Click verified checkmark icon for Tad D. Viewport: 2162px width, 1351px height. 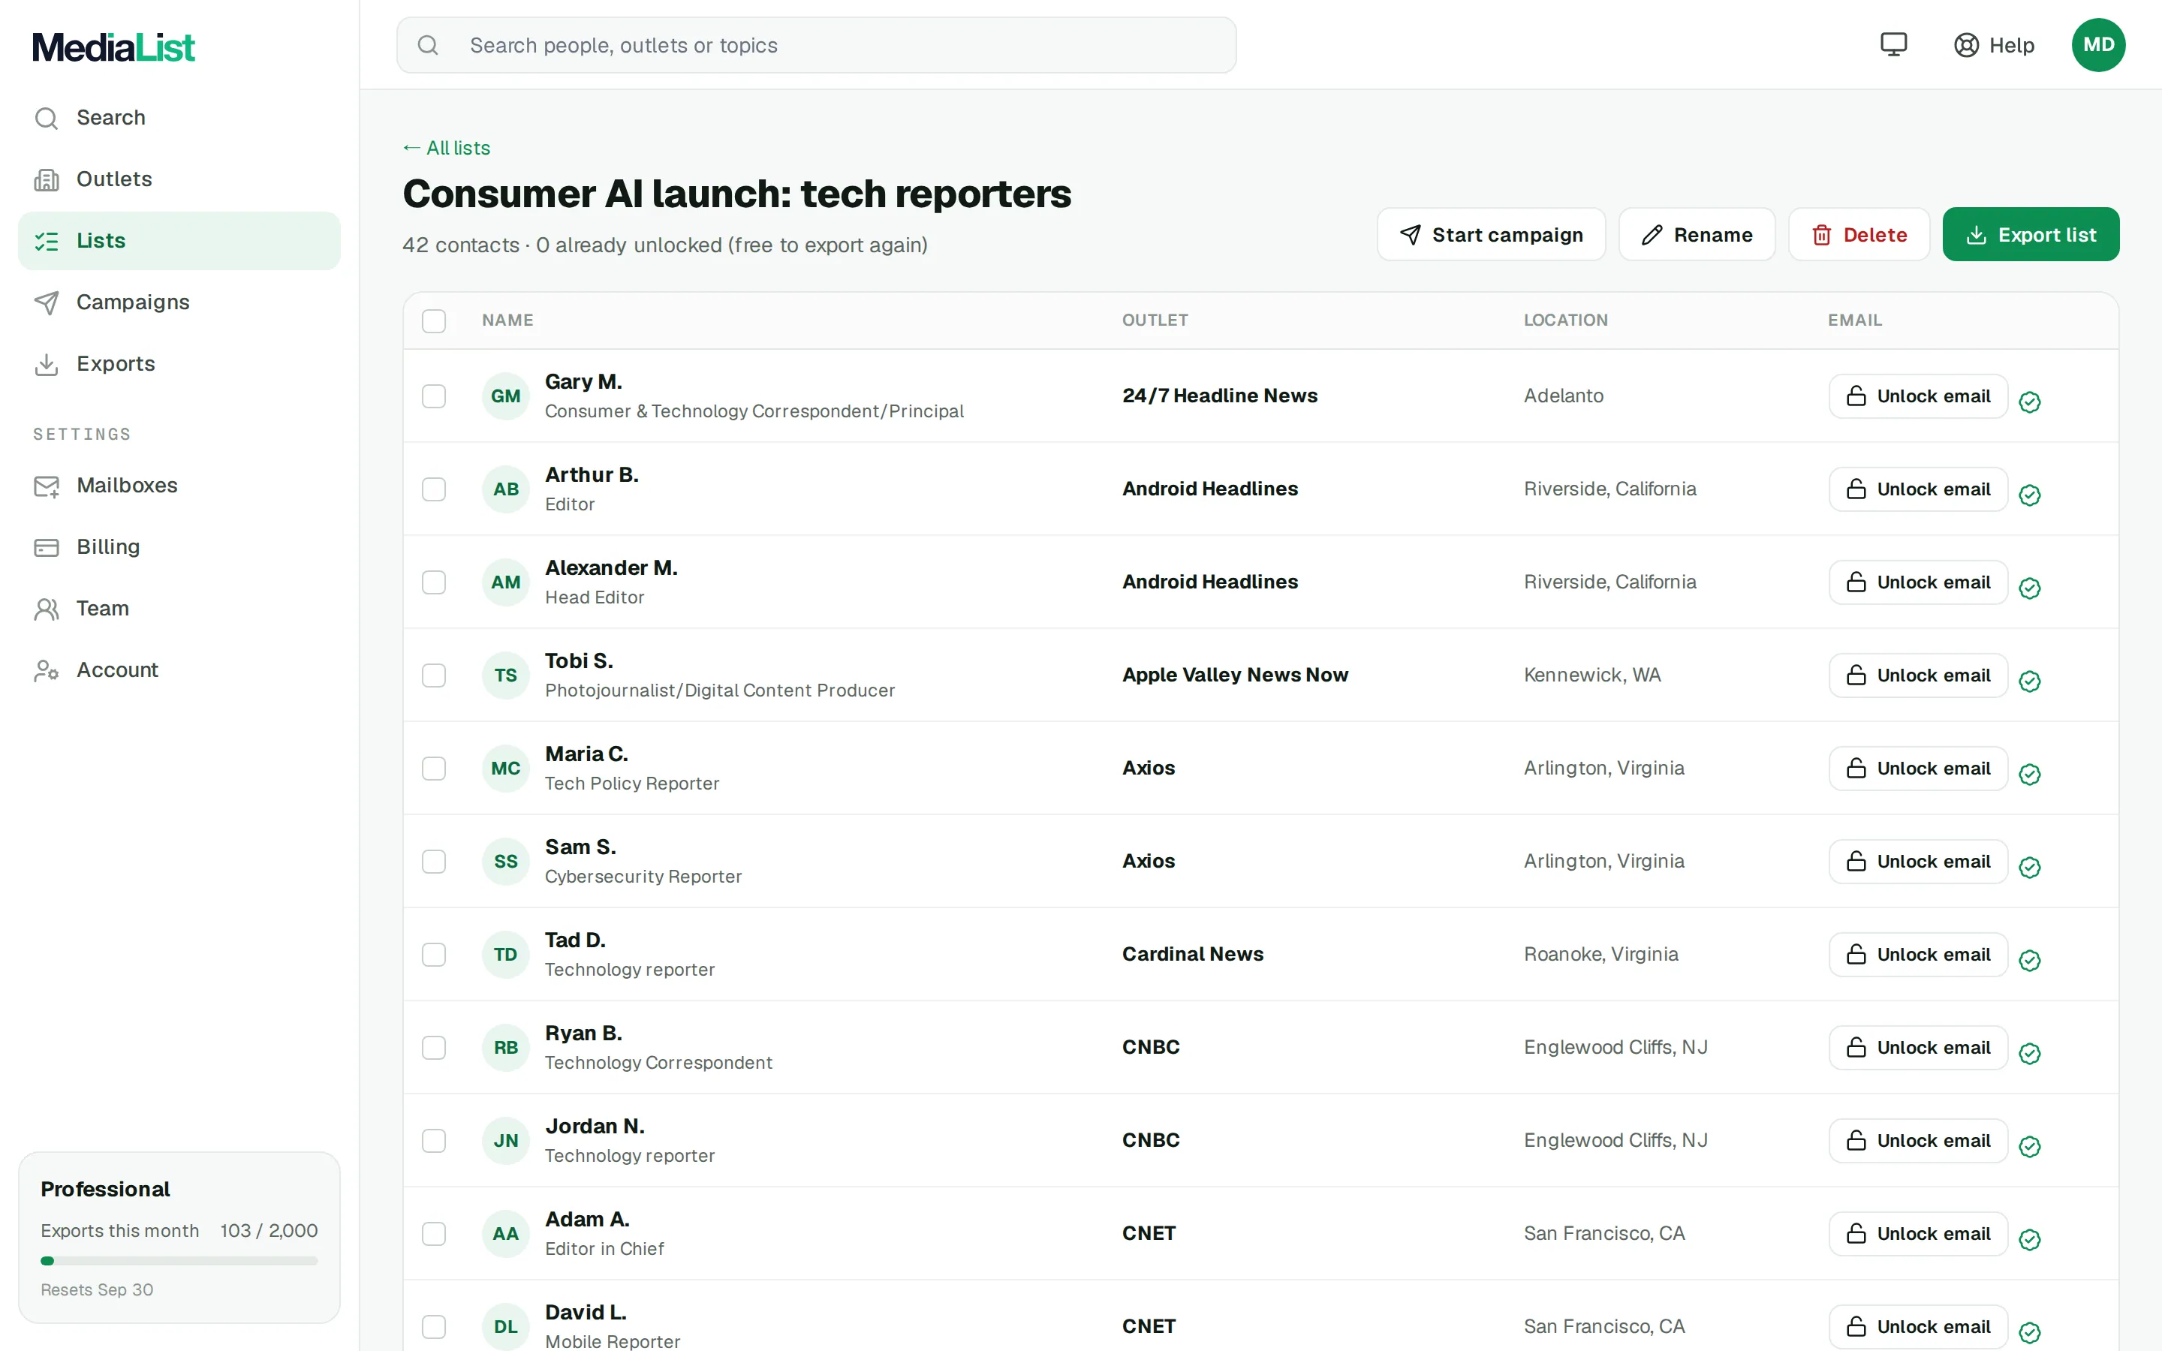point(2030,961)
